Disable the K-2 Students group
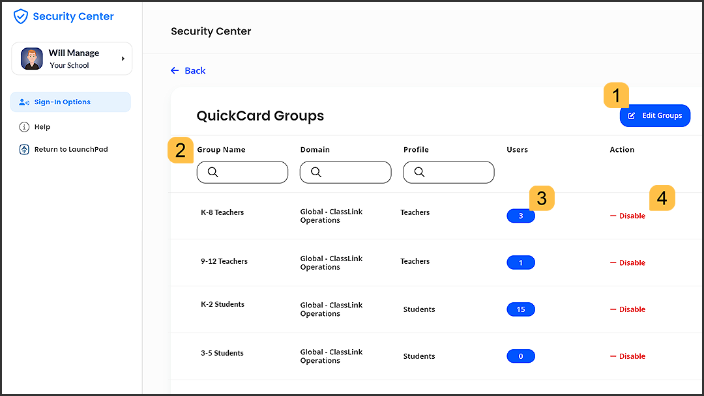This screenshot has height=396, width=704. (628, 309)
